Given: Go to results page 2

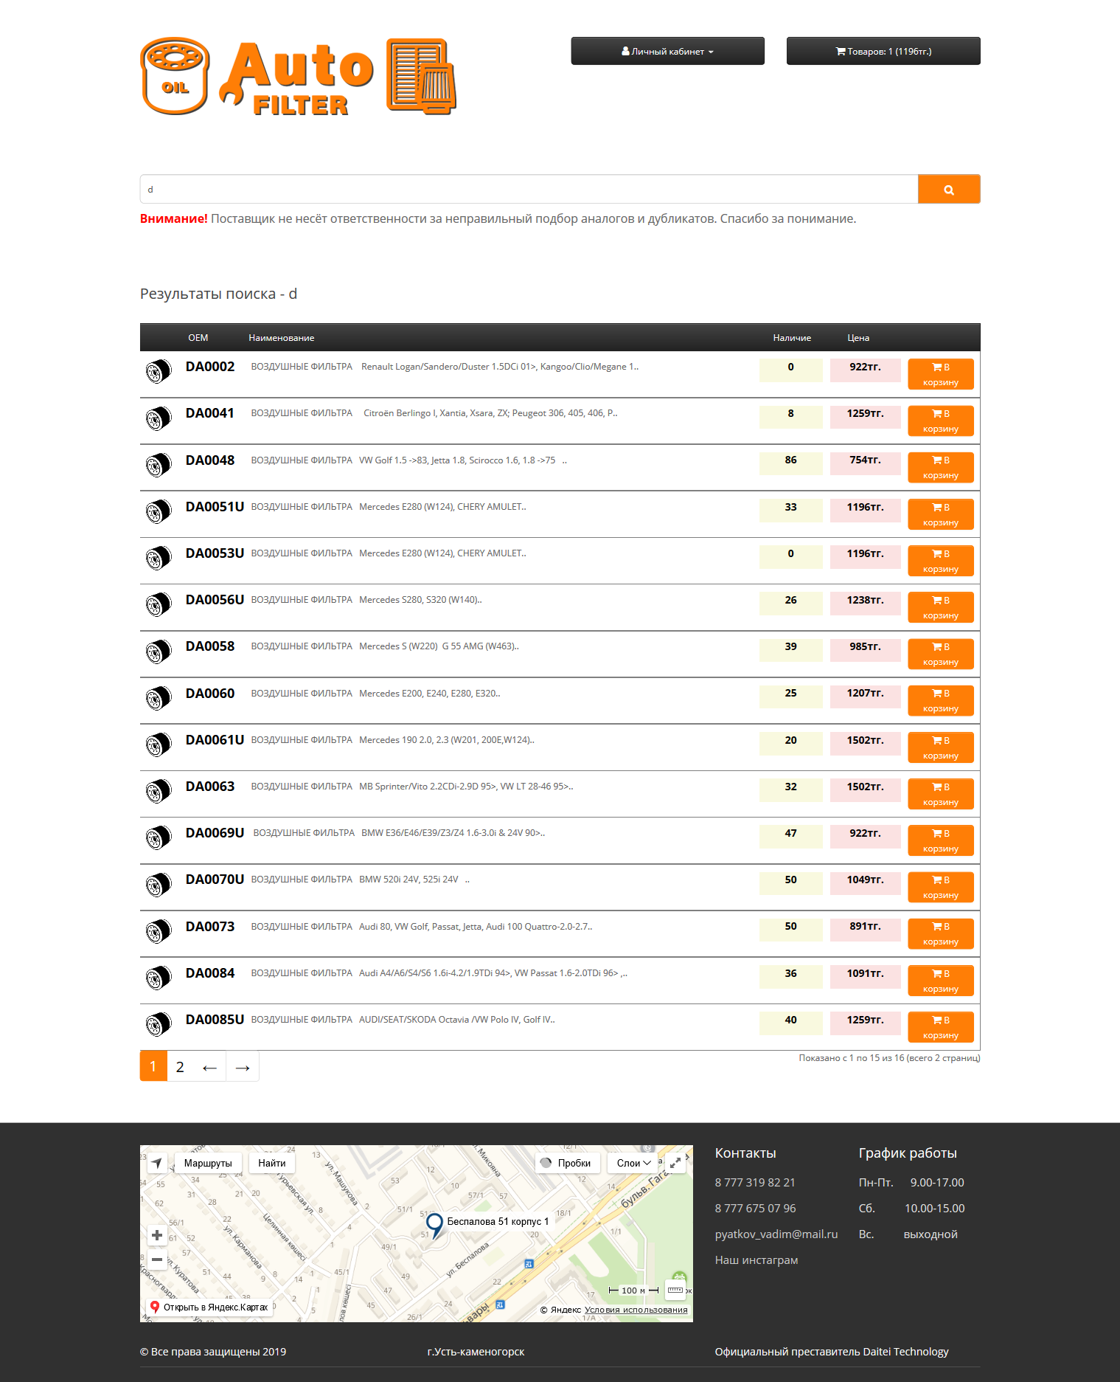Looking at the screenshot, I should (180, 1066).
